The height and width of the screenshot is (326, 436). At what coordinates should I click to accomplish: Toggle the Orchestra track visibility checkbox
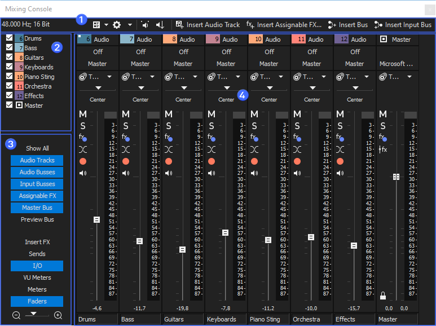[9, 86]
